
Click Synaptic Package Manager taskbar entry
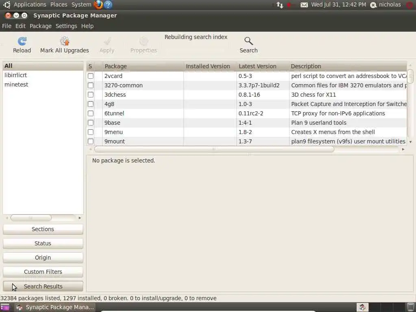click(55, 307)
